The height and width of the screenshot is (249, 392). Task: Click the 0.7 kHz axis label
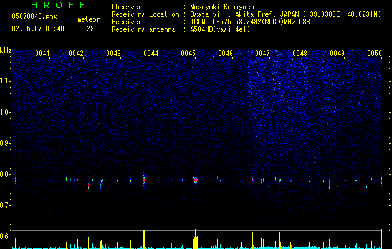point(5,205)
